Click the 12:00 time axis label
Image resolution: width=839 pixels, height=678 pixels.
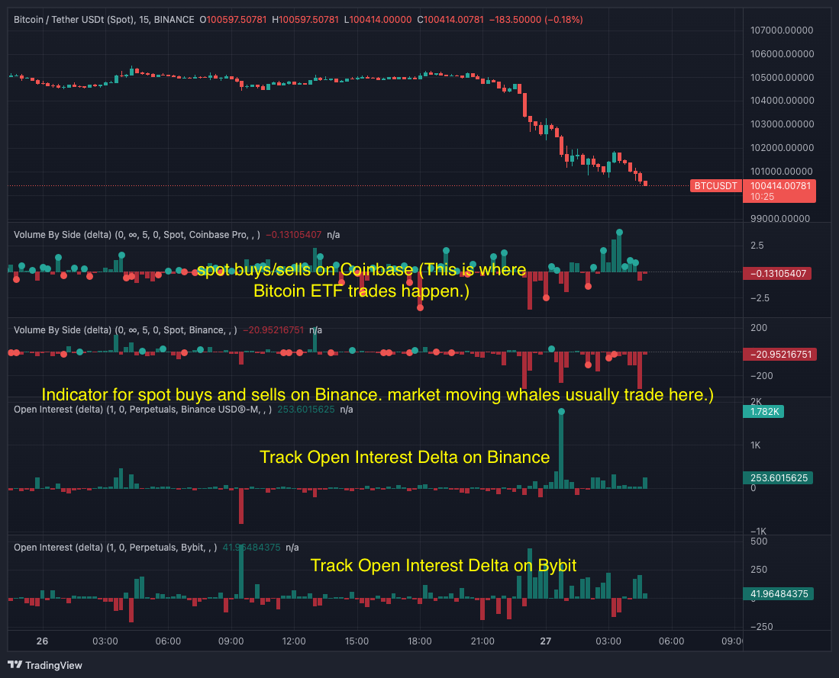coord(294,641)
